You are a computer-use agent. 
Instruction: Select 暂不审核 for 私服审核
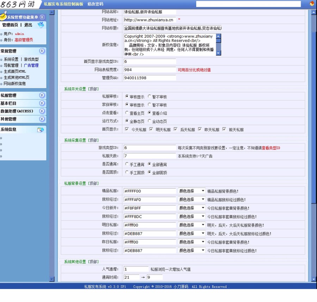coord(149,96)
